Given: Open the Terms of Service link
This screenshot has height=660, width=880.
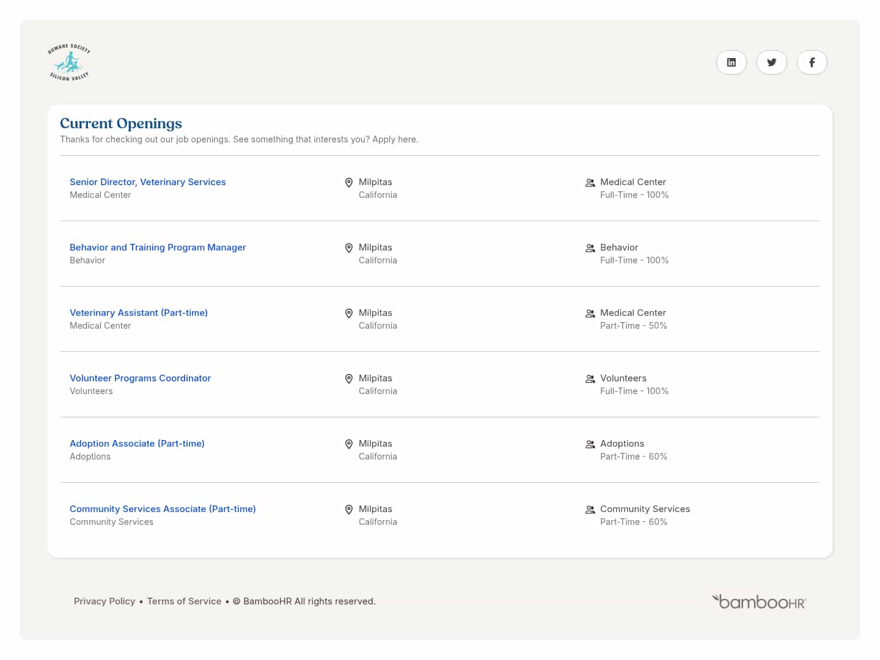Looking at the screenshot, I should tap(184, 601).
